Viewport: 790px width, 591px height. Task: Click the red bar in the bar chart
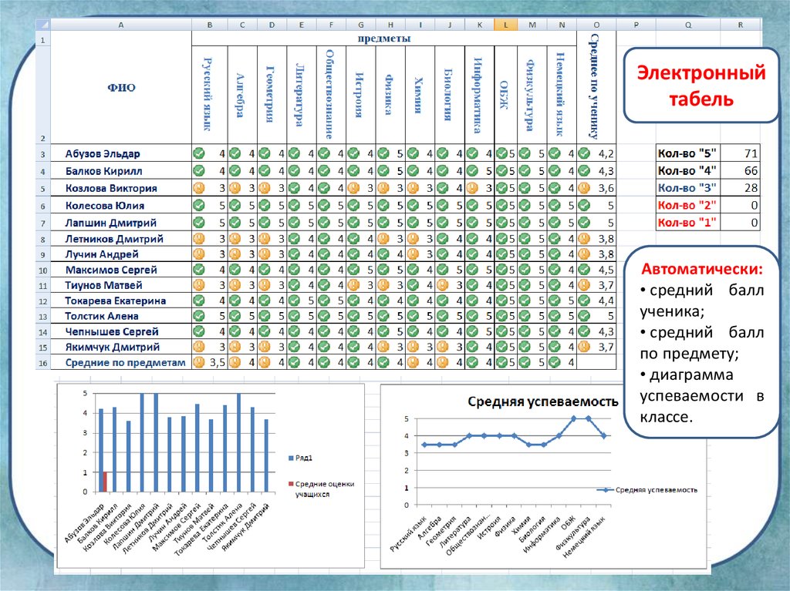105,482
